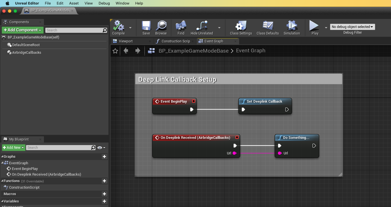The width and height of the screenshot is (391, 207).
Task: Open Add New dropdown in My Blueprint
Action: click(x=14, y=148)
